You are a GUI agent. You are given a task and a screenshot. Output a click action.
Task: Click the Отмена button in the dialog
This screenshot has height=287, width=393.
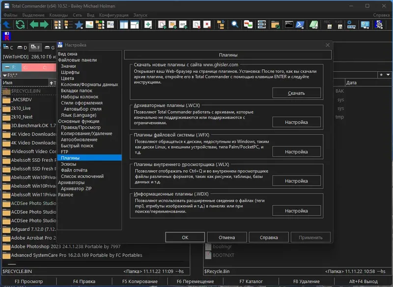point(226,237)
